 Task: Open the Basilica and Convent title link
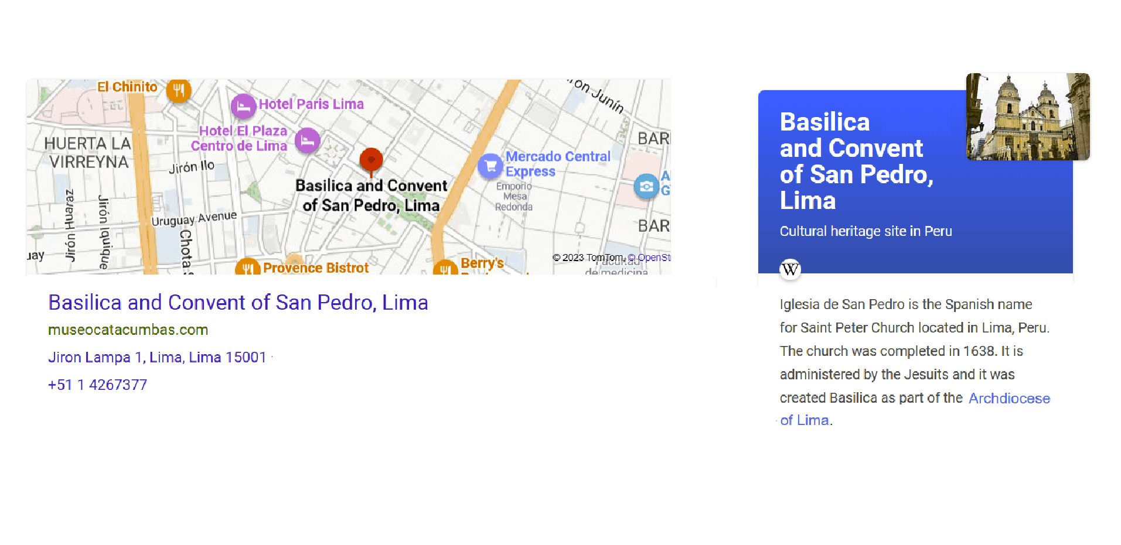(238, 303)
